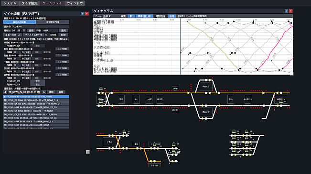Toggle the 番号 display option
Screen dimensions: 311x174
(x=172, y=16)
